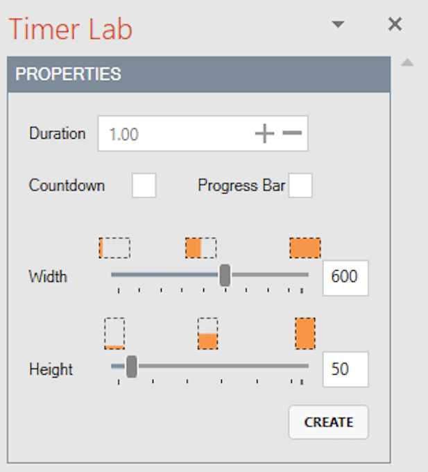Select the full height preset icon

pyautogui.click(x=305, y=333)
